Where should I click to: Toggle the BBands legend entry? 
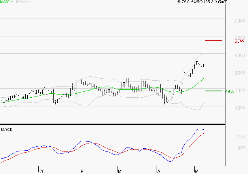pos(21,2)
